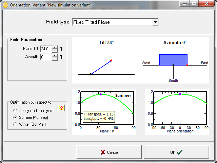Viewport: 217px width, 163px height.
Task: Click the Tilt 34° heading
Action: pos(106,42)
